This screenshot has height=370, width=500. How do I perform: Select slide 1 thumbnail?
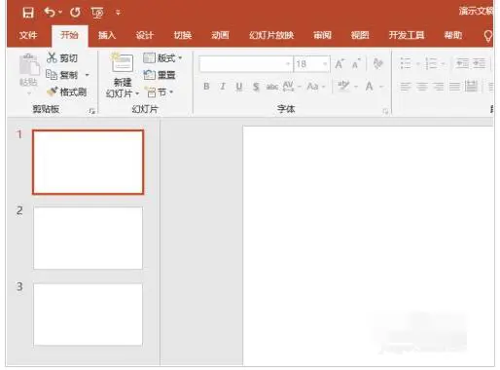coord(88,162)
